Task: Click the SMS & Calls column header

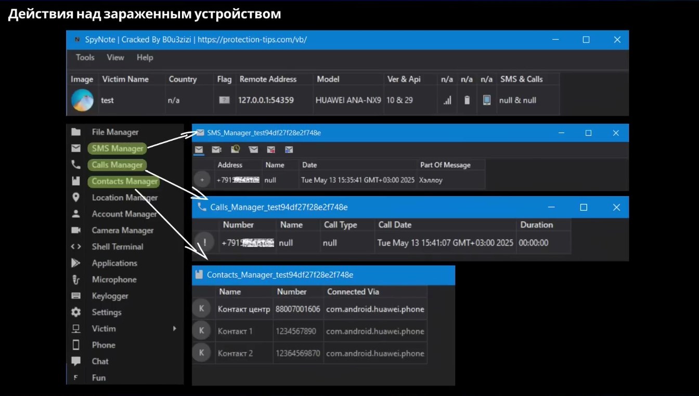Action: 522,79
